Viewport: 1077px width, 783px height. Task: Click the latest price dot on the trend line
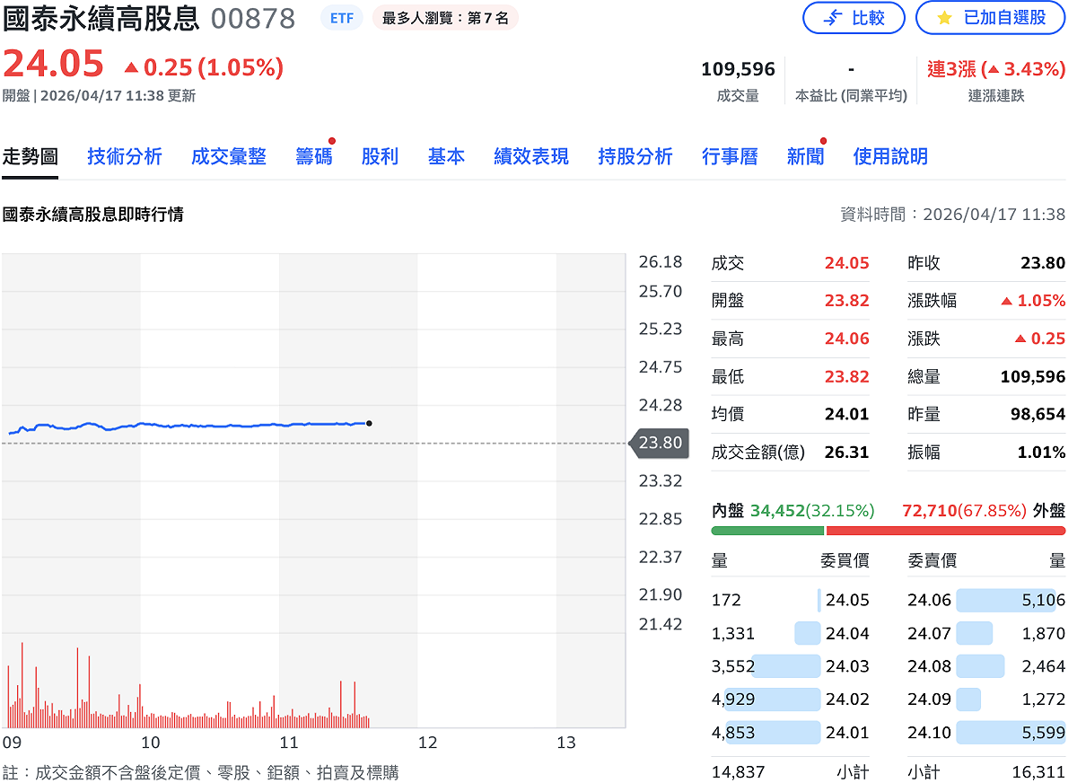pyautogui.click(x=369, y=423)
